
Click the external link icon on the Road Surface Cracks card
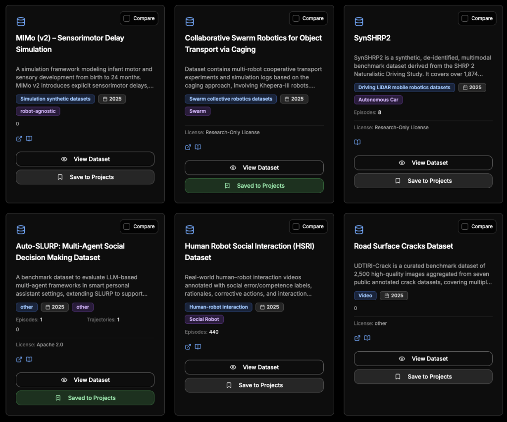357,338
